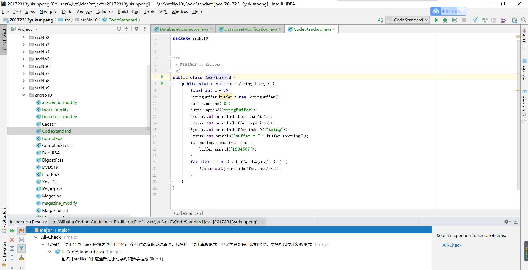This screenshot has height=270, width=528.
Task: Toggle group by directory in inspection toolbar
Action: (21, 240)
